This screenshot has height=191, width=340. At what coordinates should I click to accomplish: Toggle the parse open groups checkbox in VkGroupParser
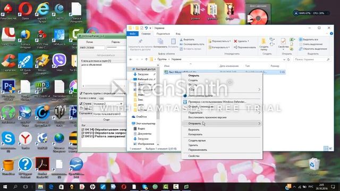(x=81, y=93)
